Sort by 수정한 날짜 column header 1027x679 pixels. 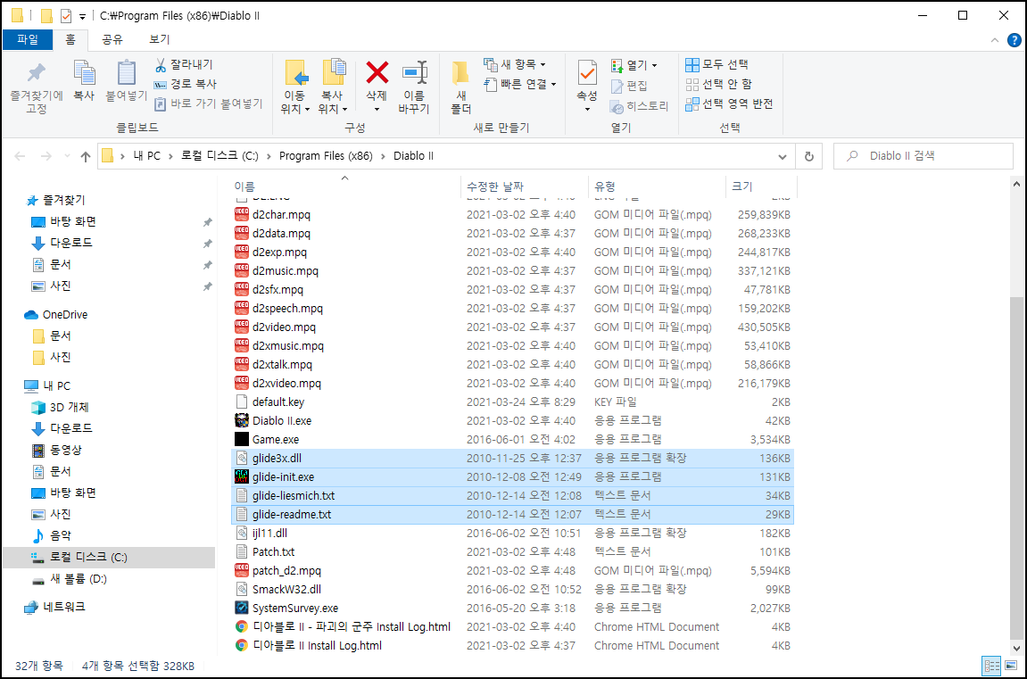coord(525,186)
